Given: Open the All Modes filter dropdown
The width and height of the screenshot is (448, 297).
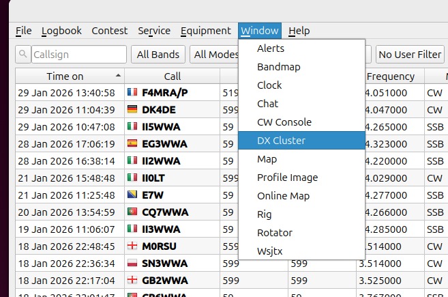Looking at the screenshot, I should click(213, 55).
